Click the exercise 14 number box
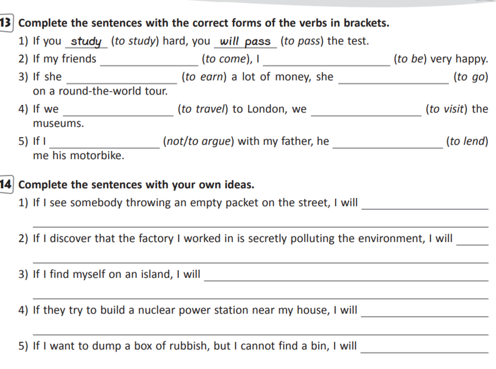Image resolution: width=496 pixels, height=369 pixels. [6, 184]
